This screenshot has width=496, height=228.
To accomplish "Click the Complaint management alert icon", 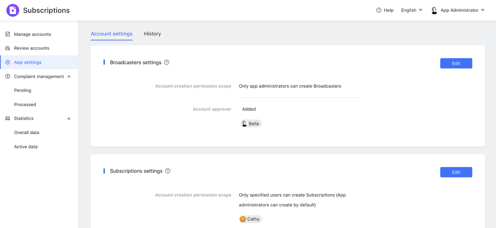I will [x=8, y=77].
